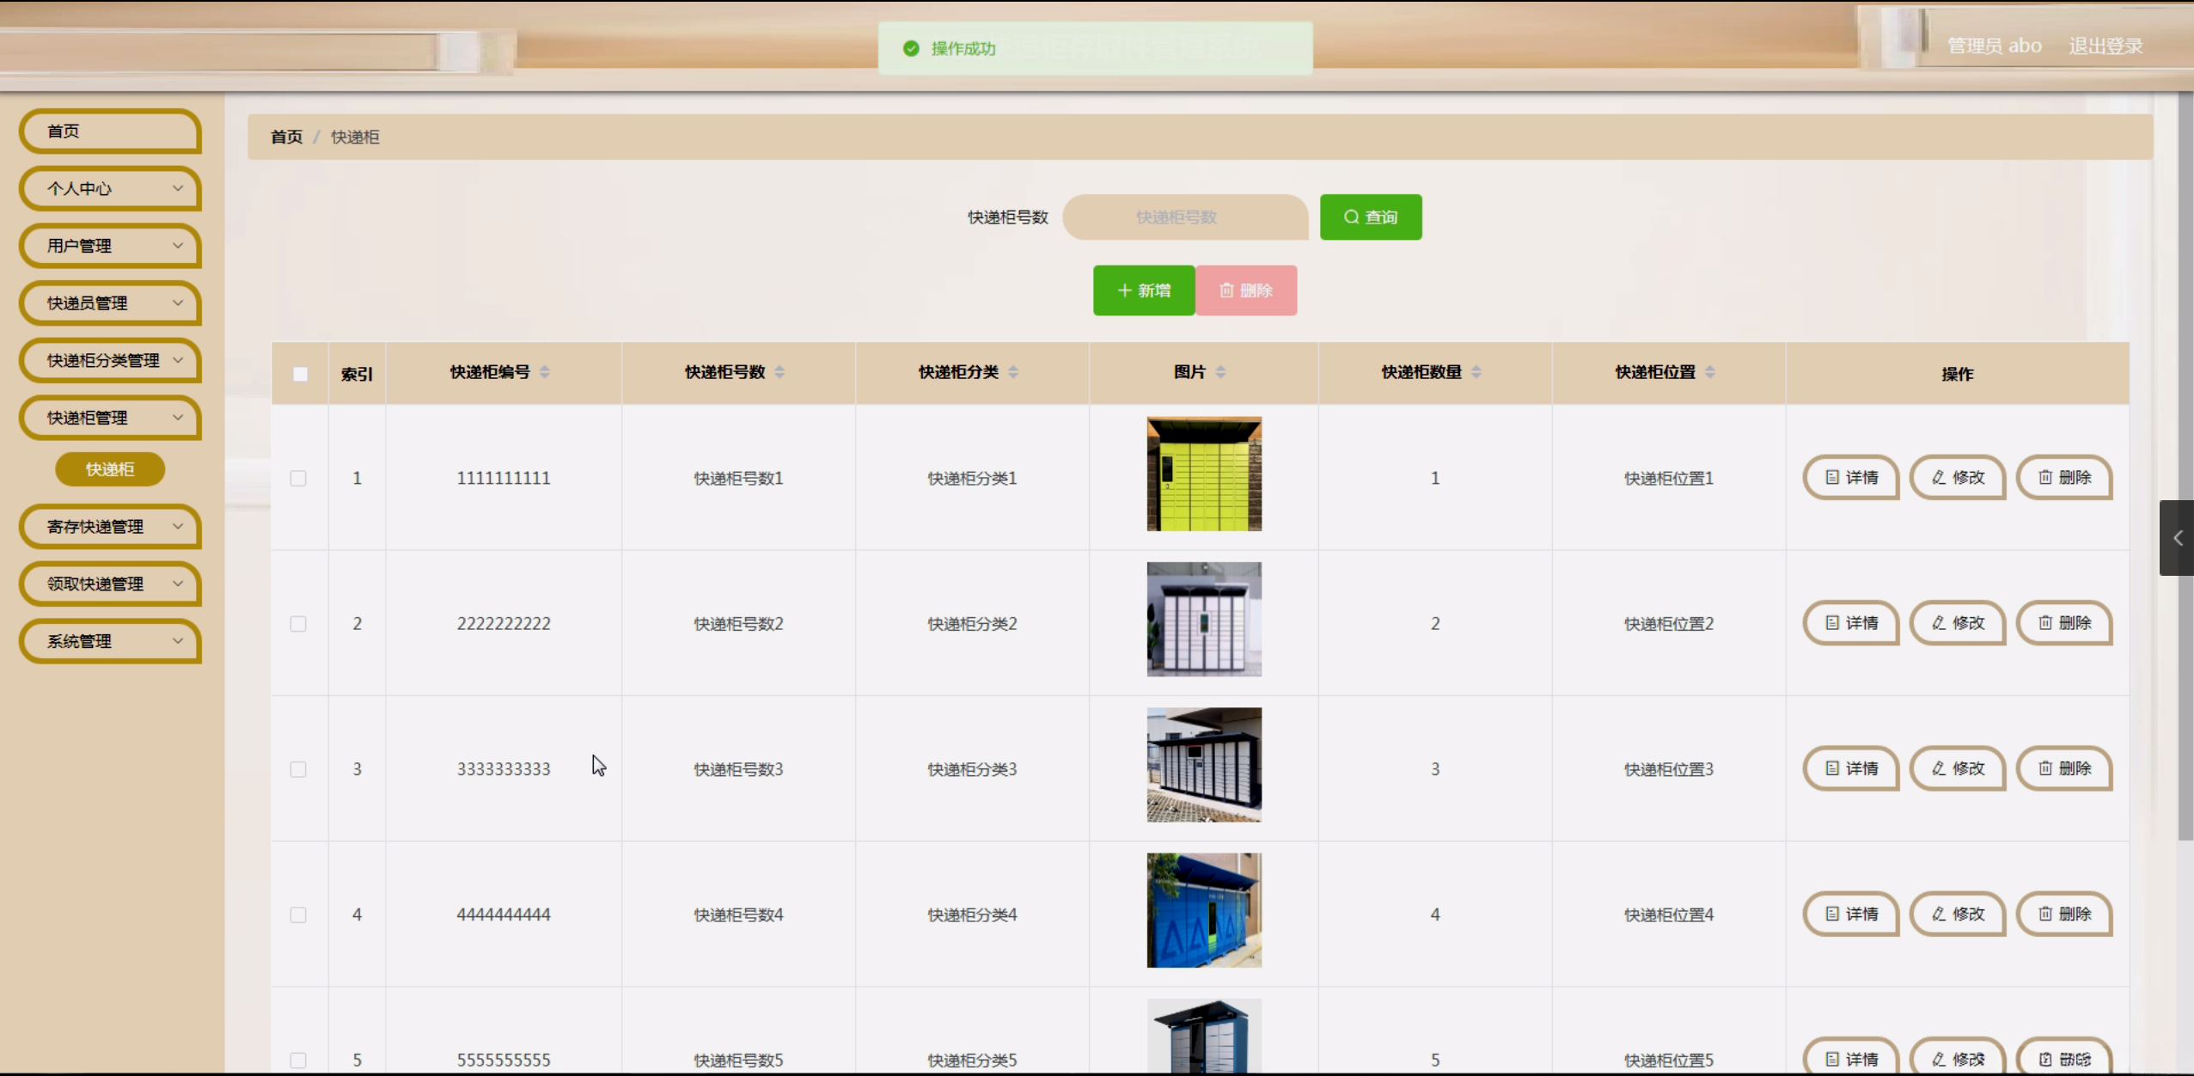Expand the 系统管理 sidebar menu
The height and width of the screenshot is (1076, 2194).
coord(110,641)
